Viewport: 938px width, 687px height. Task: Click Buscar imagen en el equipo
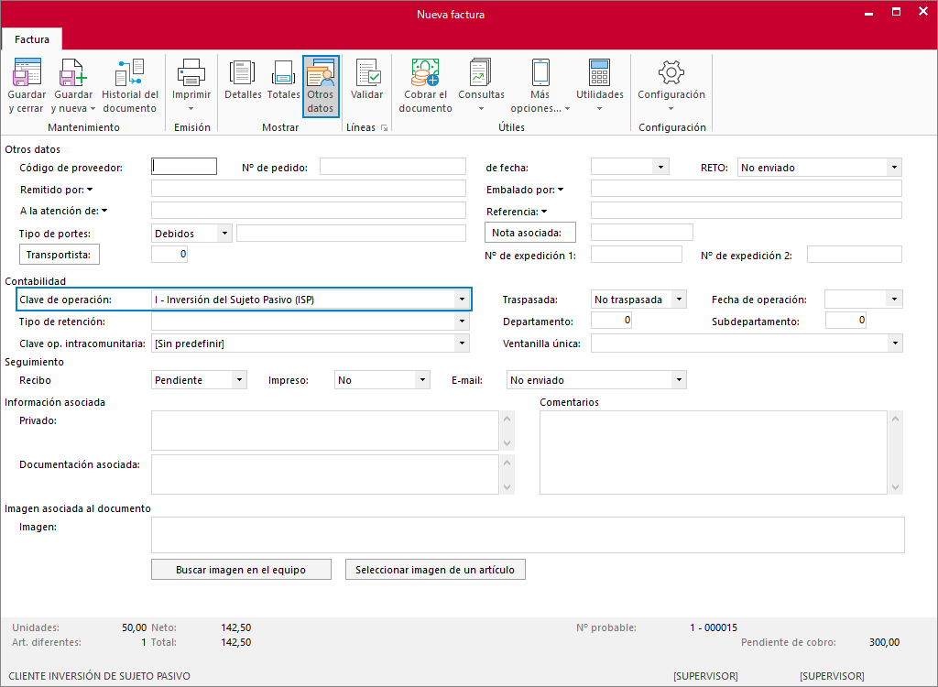point(241,570)
